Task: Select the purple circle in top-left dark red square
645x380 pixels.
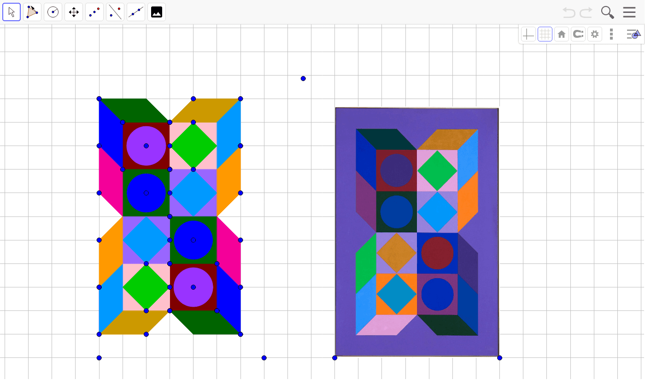Action: pos(146,146)
